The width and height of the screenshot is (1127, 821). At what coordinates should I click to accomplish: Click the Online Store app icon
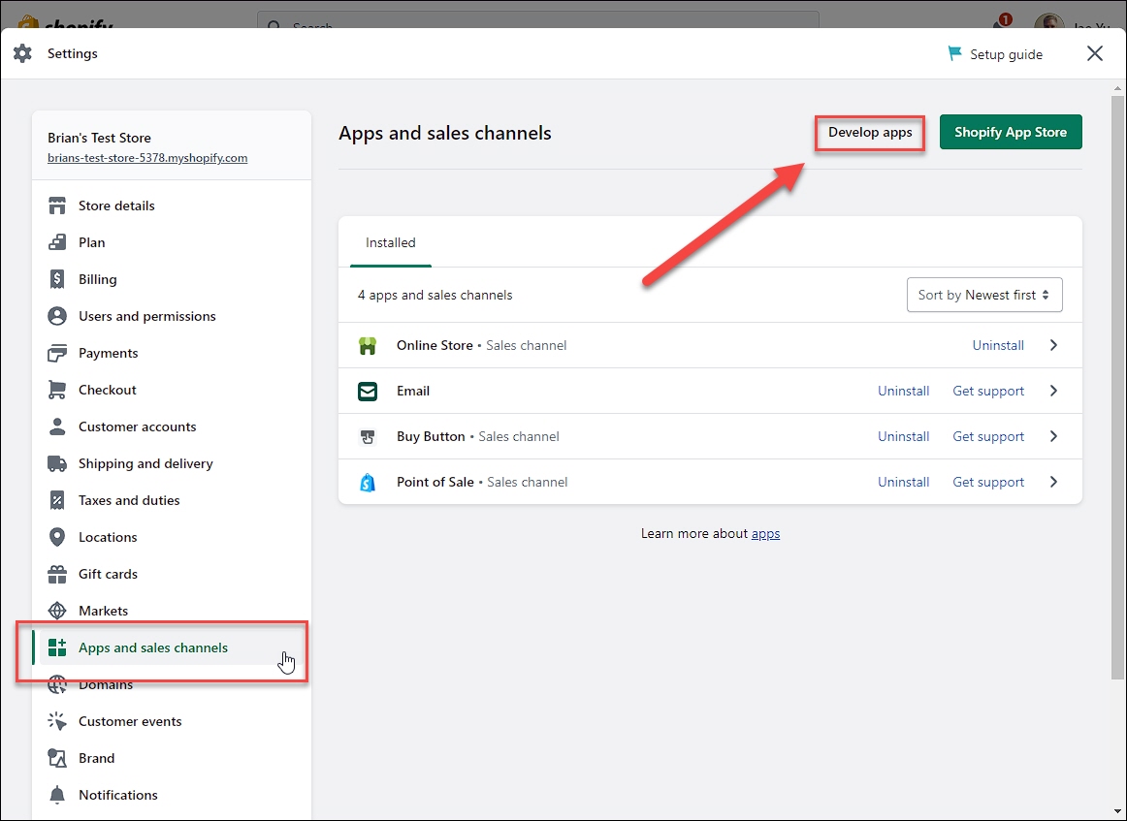[368, 345]
